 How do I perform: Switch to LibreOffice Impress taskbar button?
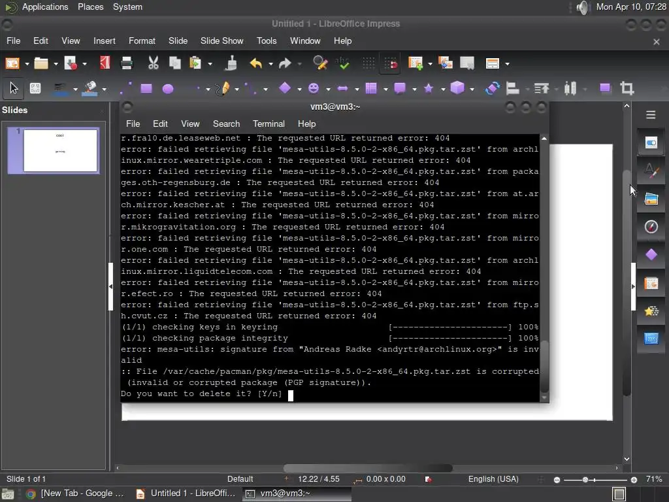186,494
